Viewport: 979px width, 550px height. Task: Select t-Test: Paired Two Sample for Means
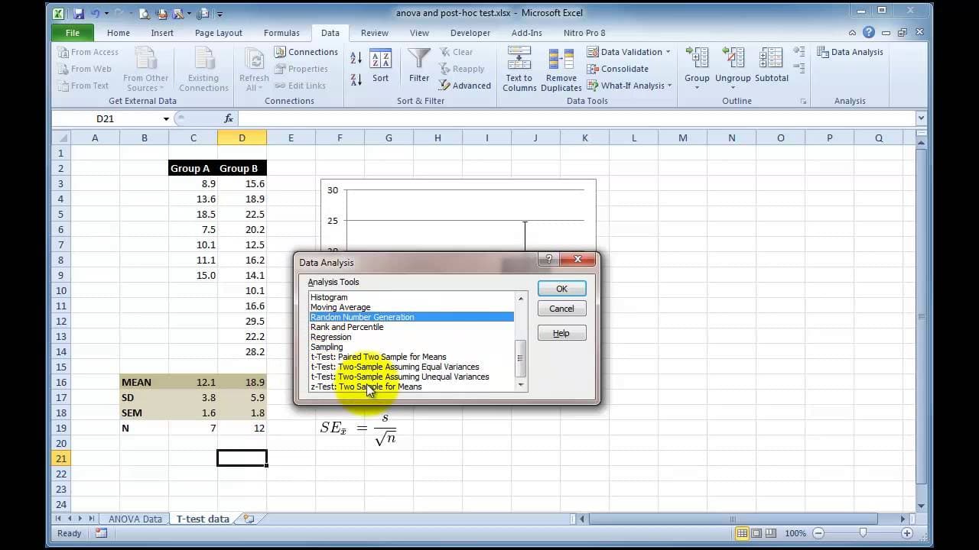click(x=411, y=357)
